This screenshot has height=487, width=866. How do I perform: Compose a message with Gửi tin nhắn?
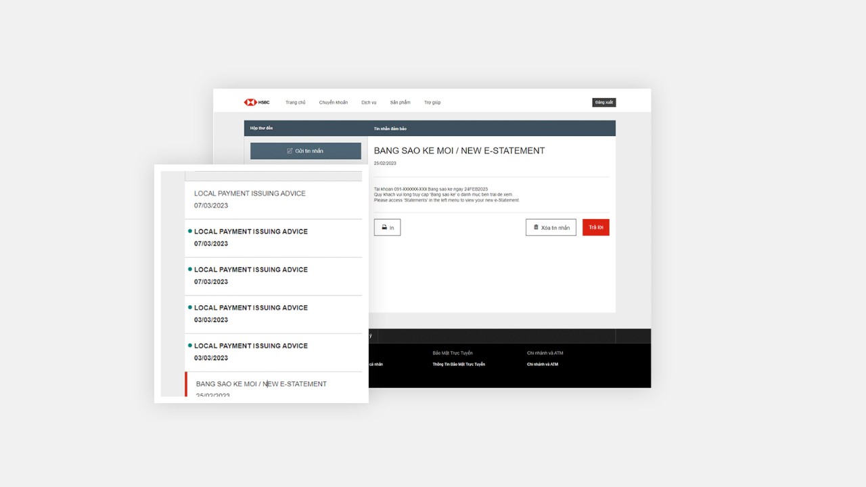point(306,151)
